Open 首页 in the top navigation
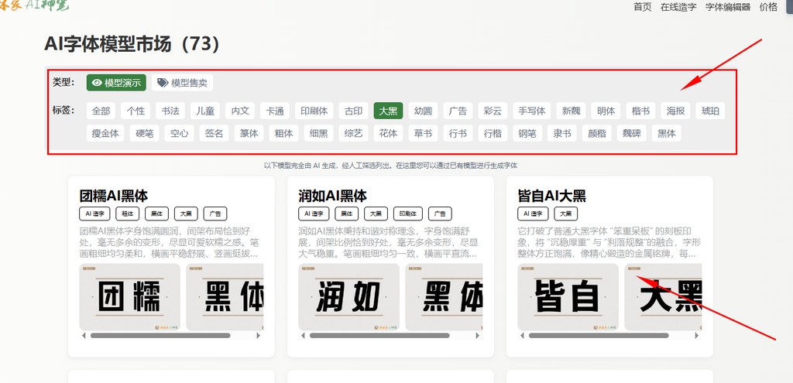 (x=642, y=7)
